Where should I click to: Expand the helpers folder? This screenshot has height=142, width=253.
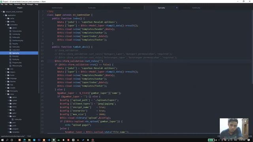point(6,72)
